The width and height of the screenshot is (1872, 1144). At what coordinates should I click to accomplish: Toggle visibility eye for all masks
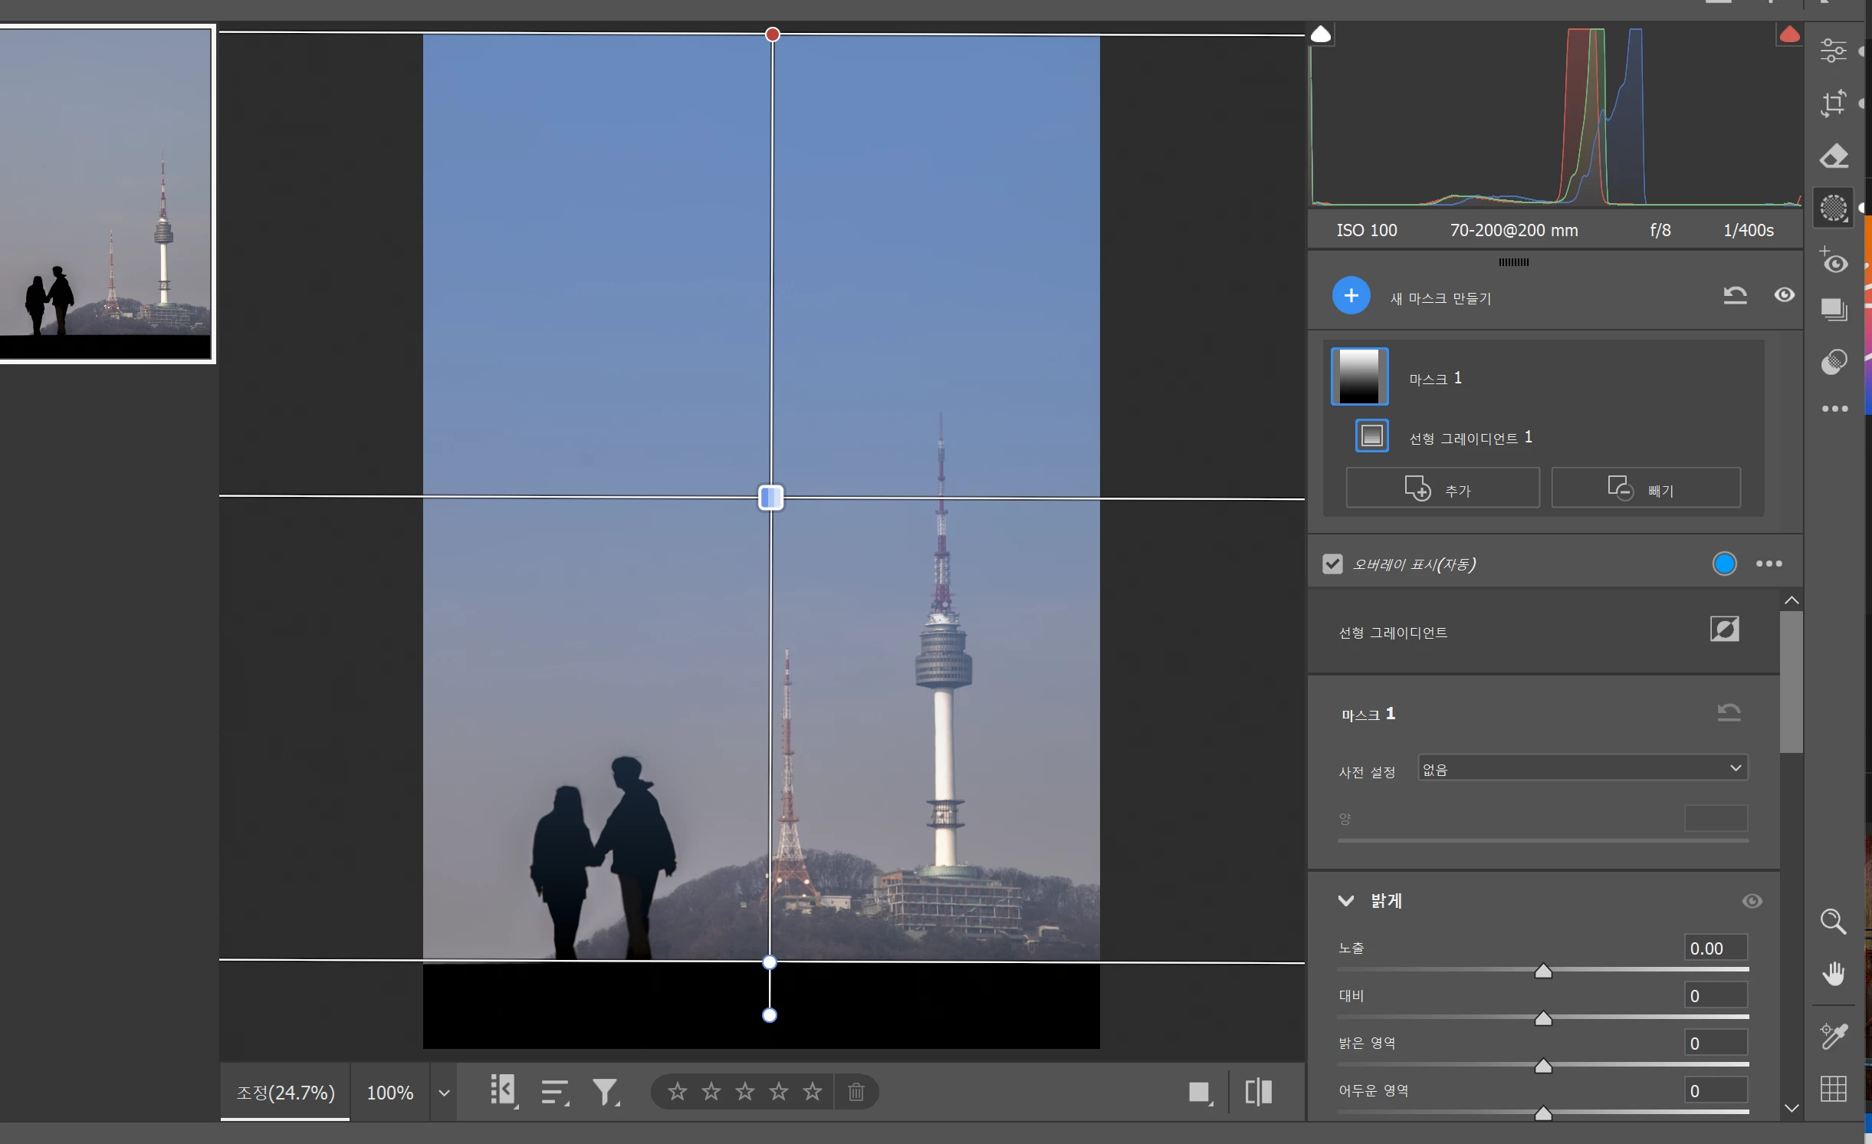click(1784, 295)
